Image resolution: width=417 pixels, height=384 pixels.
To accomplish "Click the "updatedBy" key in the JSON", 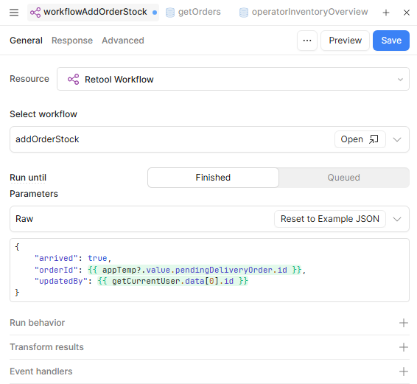I will [61, 281].
